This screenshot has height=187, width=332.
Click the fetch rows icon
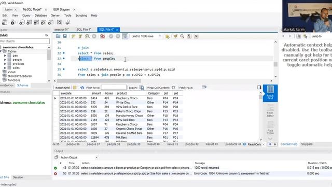click(x=204, y=87)
